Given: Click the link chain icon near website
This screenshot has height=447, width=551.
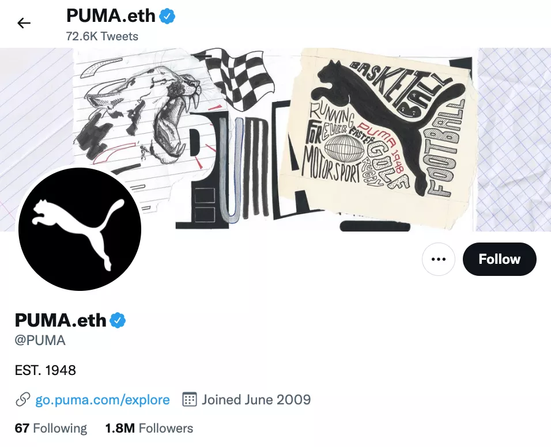Looking at the screenshot, I should [23, 400].
